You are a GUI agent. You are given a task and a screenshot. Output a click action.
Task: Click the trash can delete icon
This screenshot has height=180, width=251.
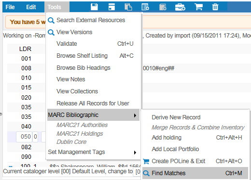[215, 7]
